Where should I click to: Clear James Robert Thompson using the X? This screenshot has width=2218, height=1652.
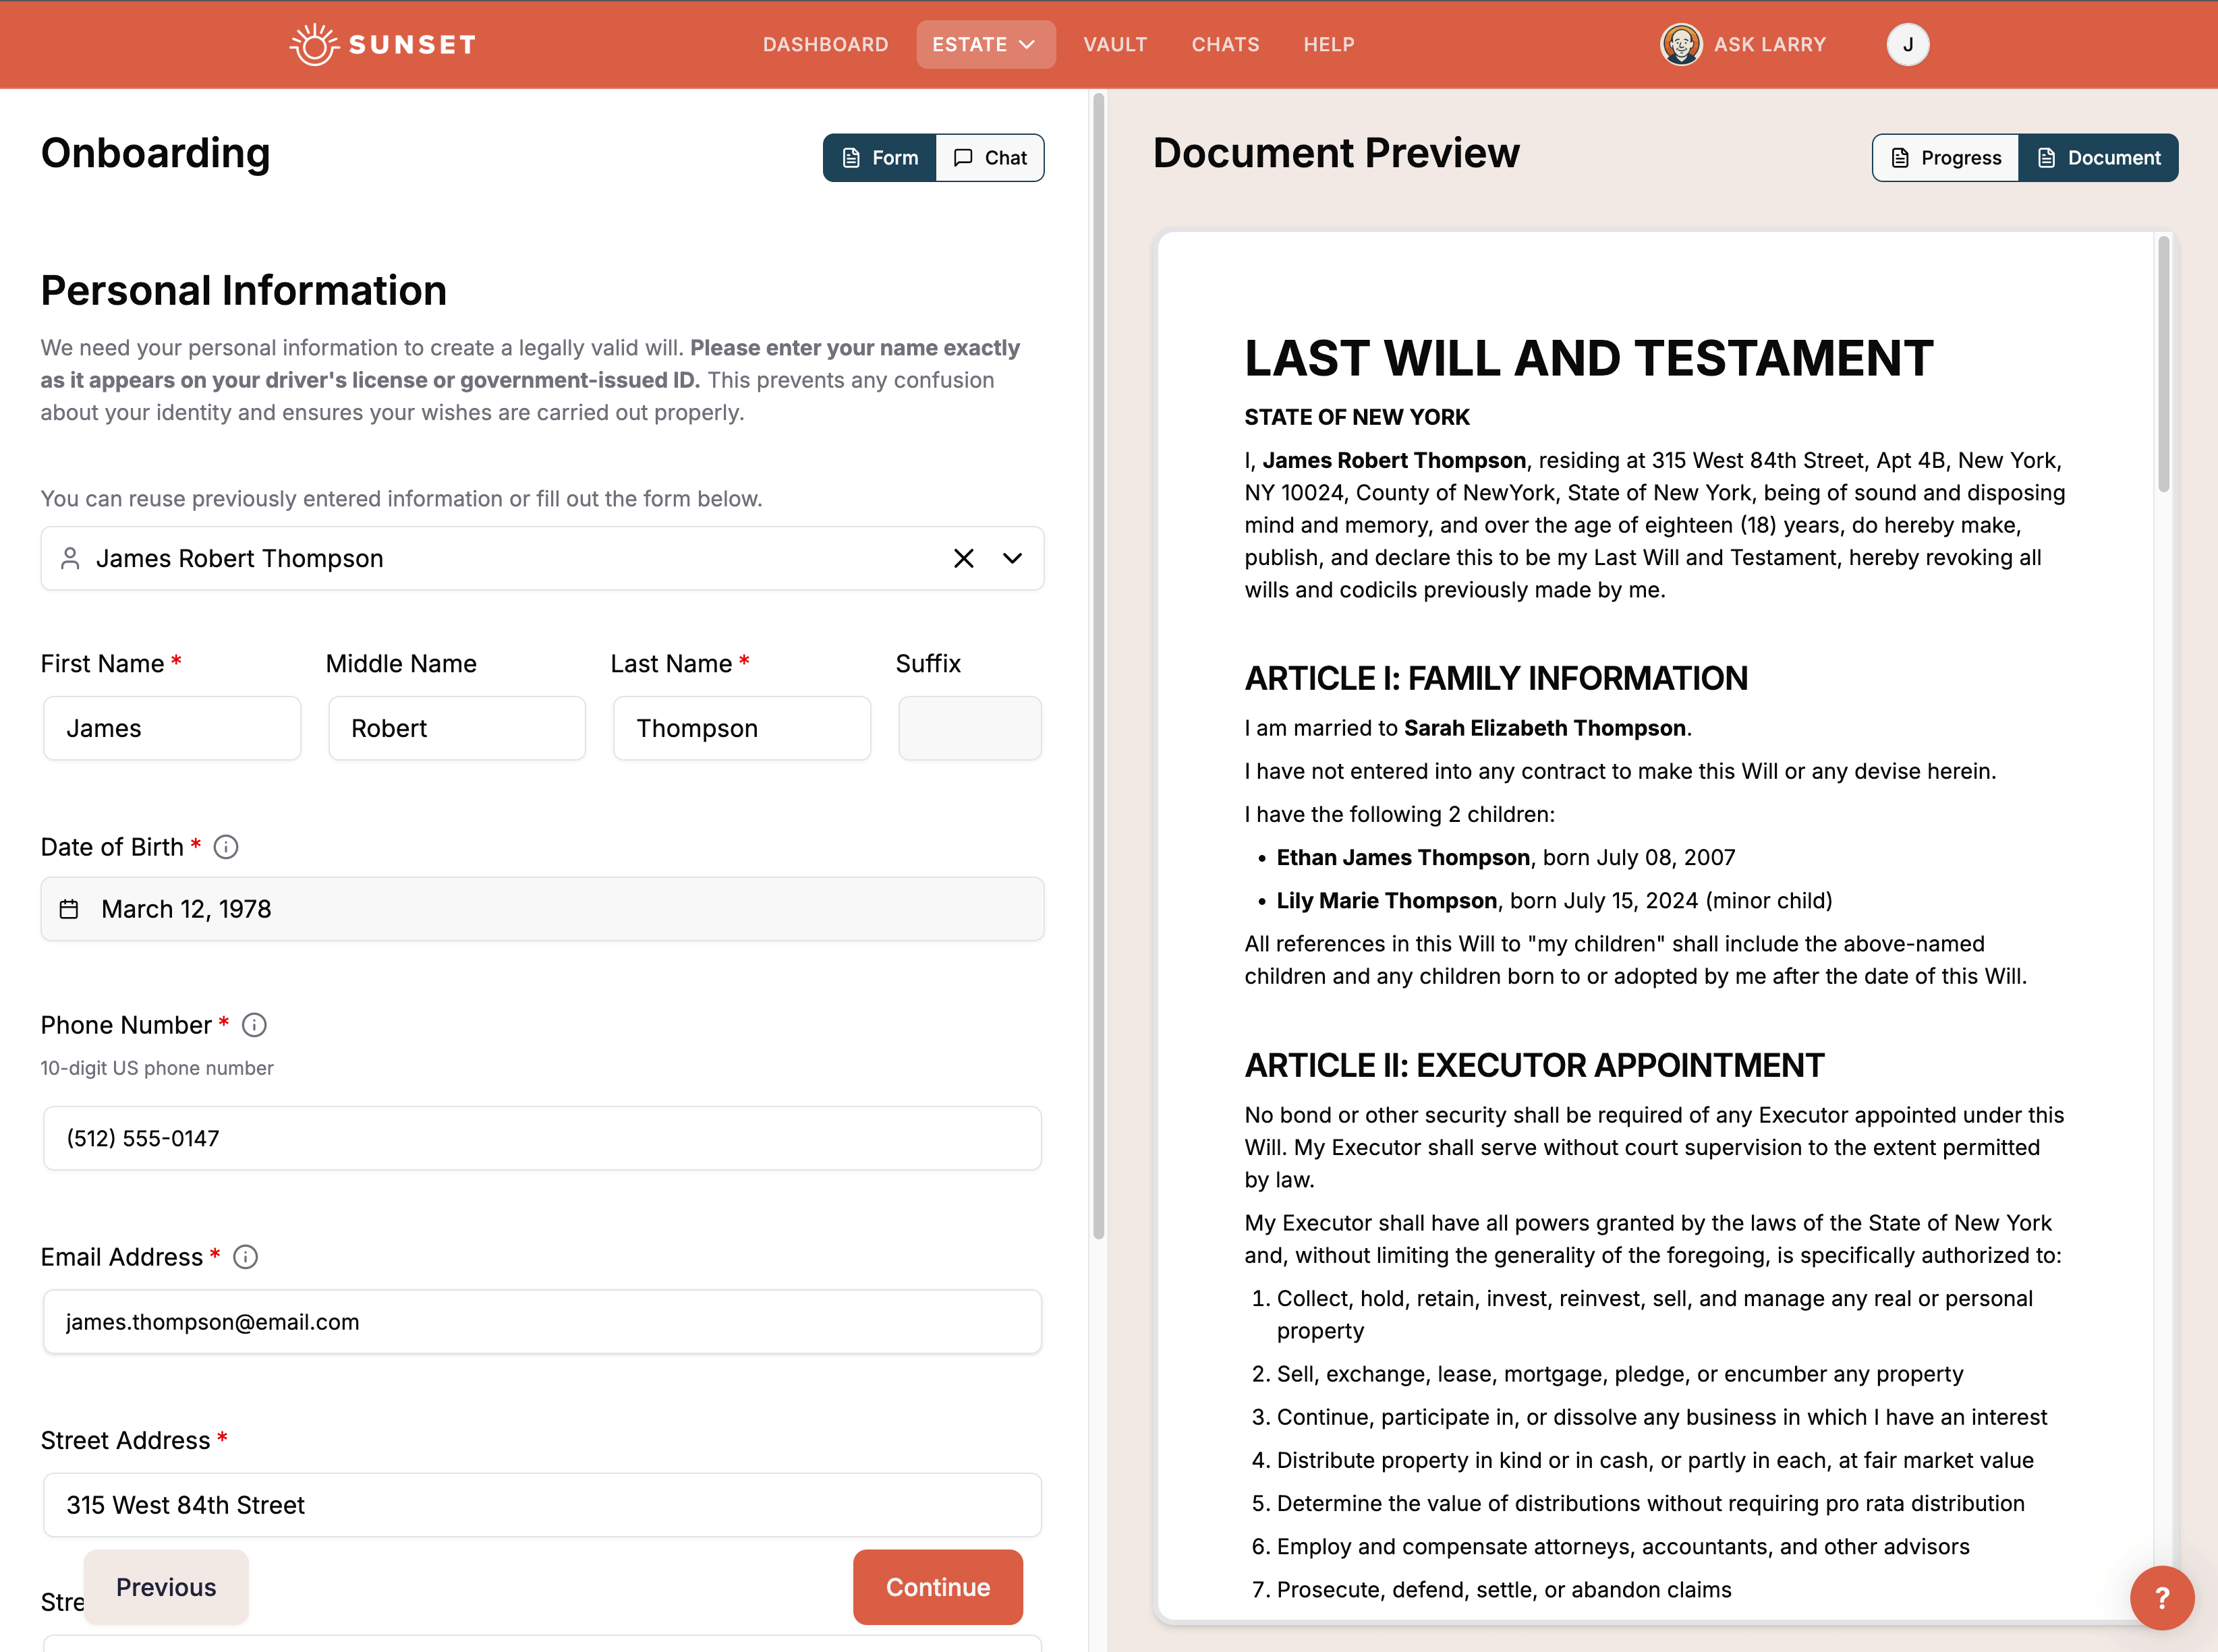click(x=963, y=558)
